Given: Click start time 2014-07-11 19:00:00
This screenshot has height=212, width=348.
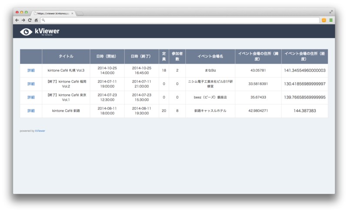Looking at the screenshot, I should tap(107, 84).
